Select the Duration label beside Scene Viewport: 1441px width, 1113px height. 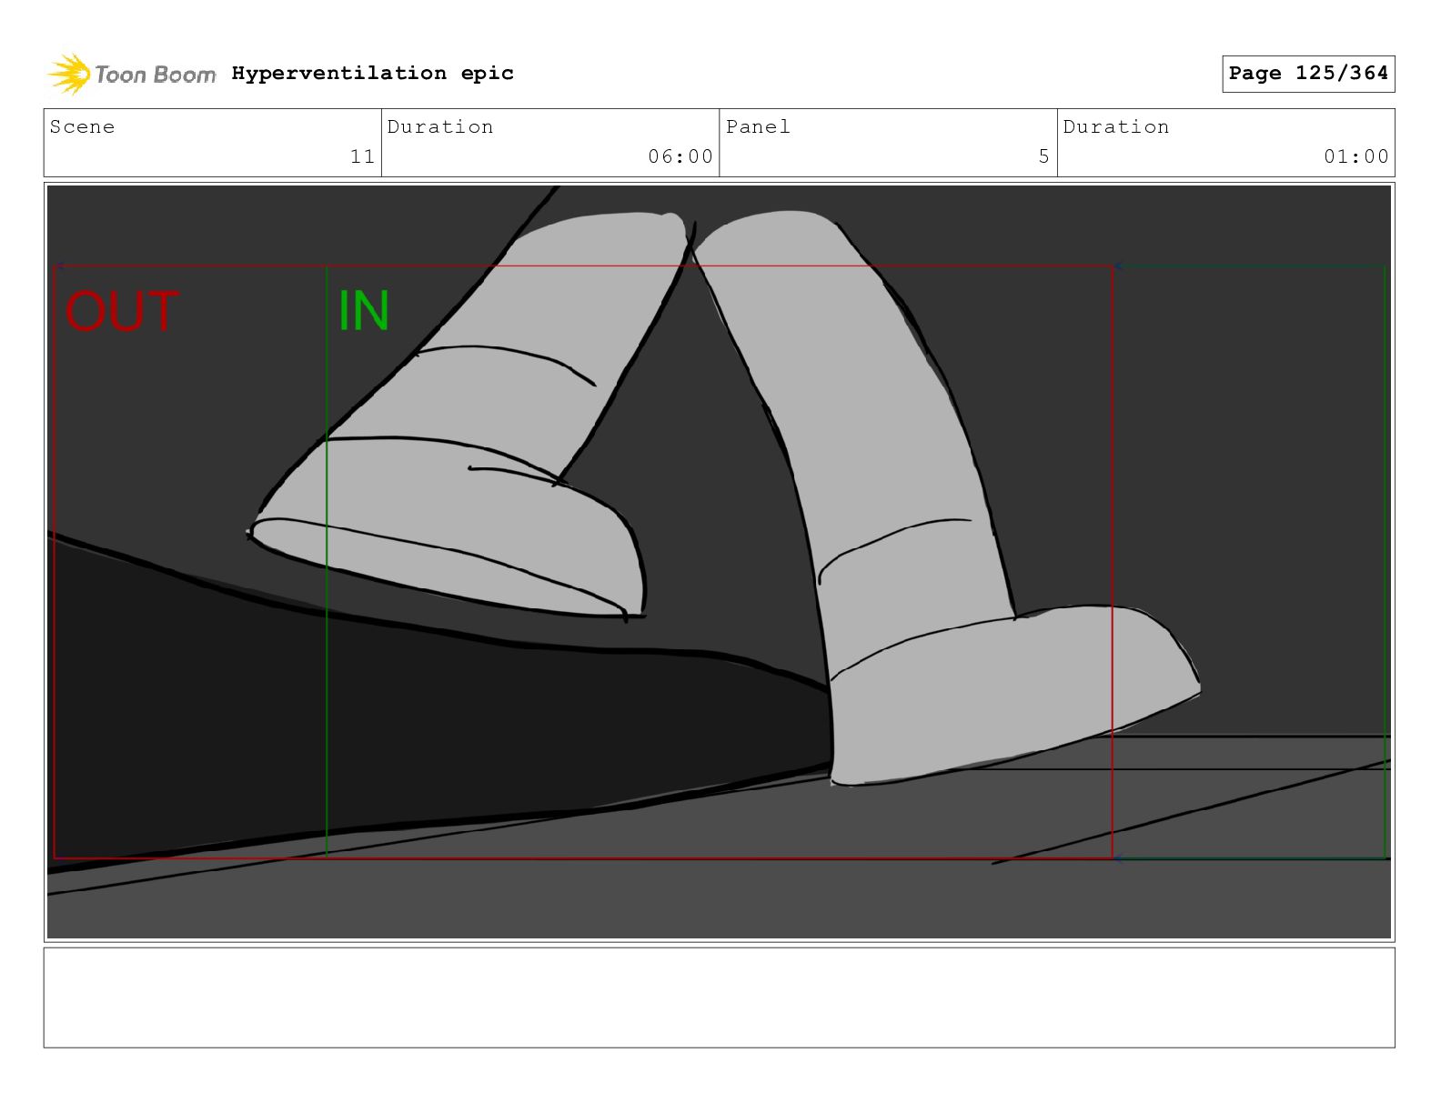pos(440,127)
